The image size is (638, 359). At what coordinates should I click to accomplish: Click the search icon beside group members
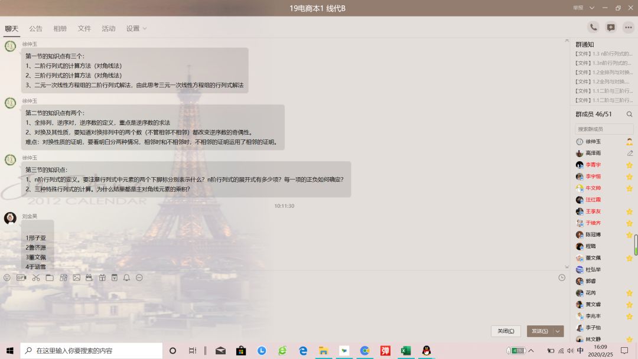click(x=629, y=114)
